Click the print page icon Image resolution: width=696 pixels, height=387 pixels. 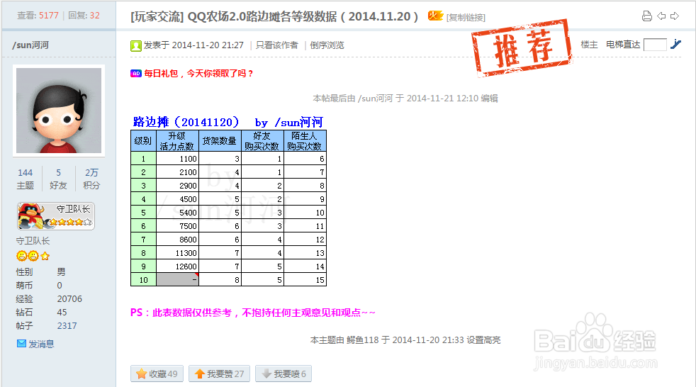[646, 16]
